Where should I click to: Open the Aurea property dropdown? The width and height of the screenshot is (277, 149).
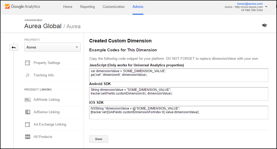pos(52,47)
